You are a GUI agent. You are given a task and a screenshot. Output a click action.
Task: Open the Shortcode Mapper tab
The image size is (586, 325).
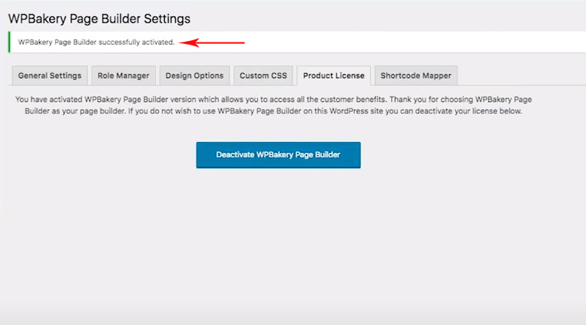(x=415, y=75)
